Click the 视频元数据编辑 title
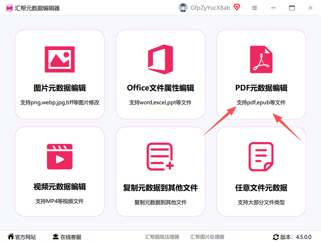 pos(60,187)
